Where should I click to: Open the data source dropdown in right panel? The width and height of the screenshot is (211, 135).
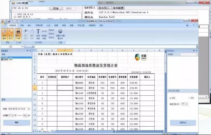[189, 54]
